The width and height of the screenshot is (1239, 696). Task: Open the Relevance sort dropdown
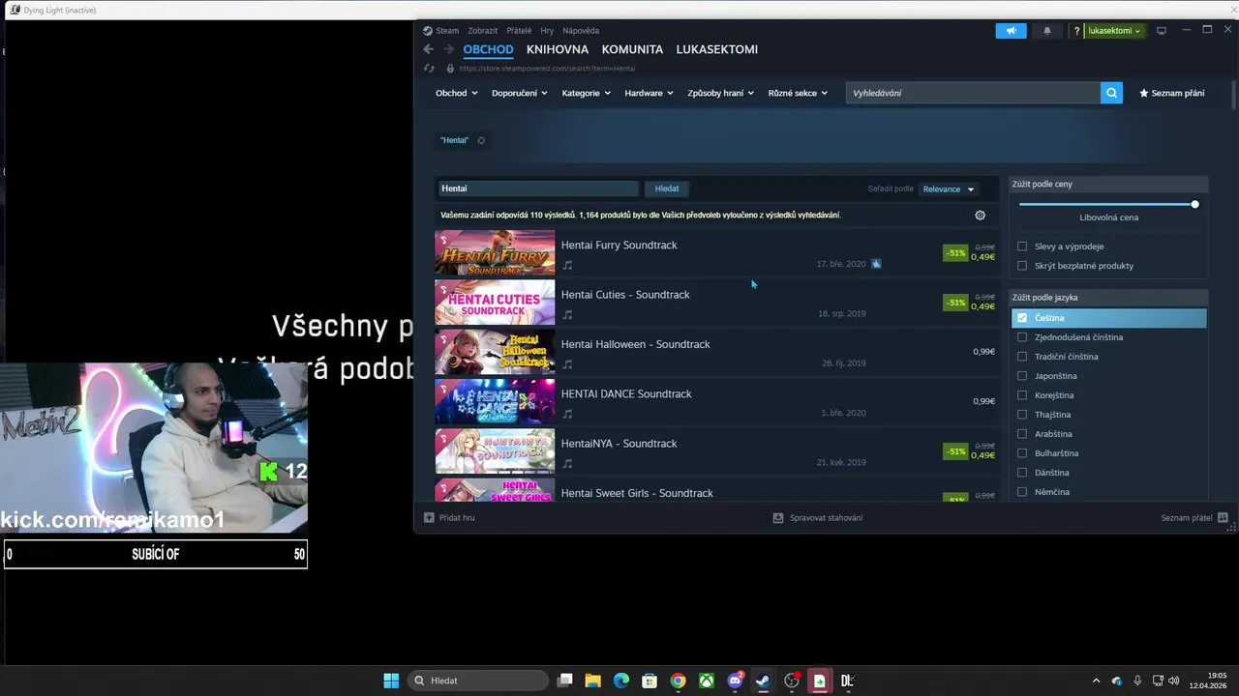949,189
